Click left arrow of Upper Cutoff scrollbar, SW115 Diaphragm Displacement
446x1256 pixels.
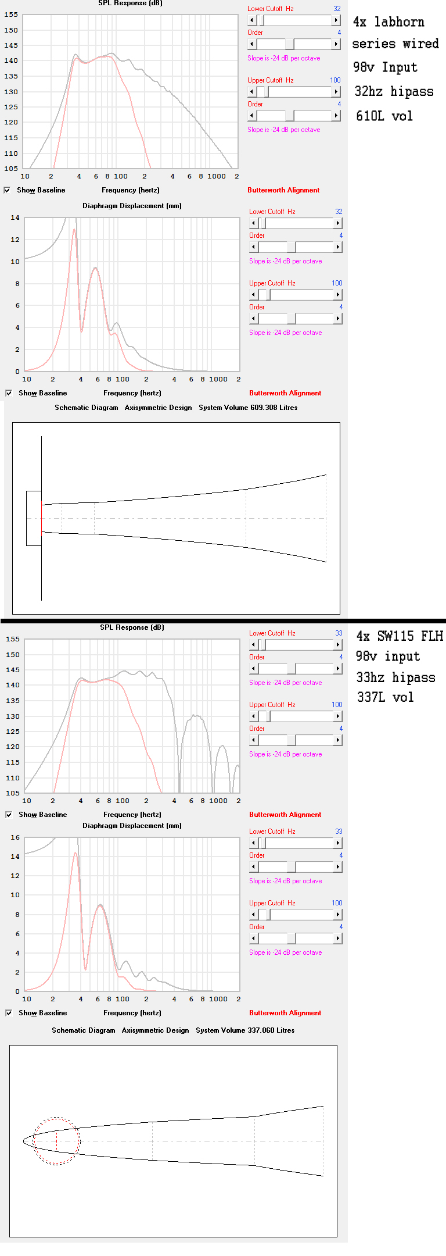(253, 915)
